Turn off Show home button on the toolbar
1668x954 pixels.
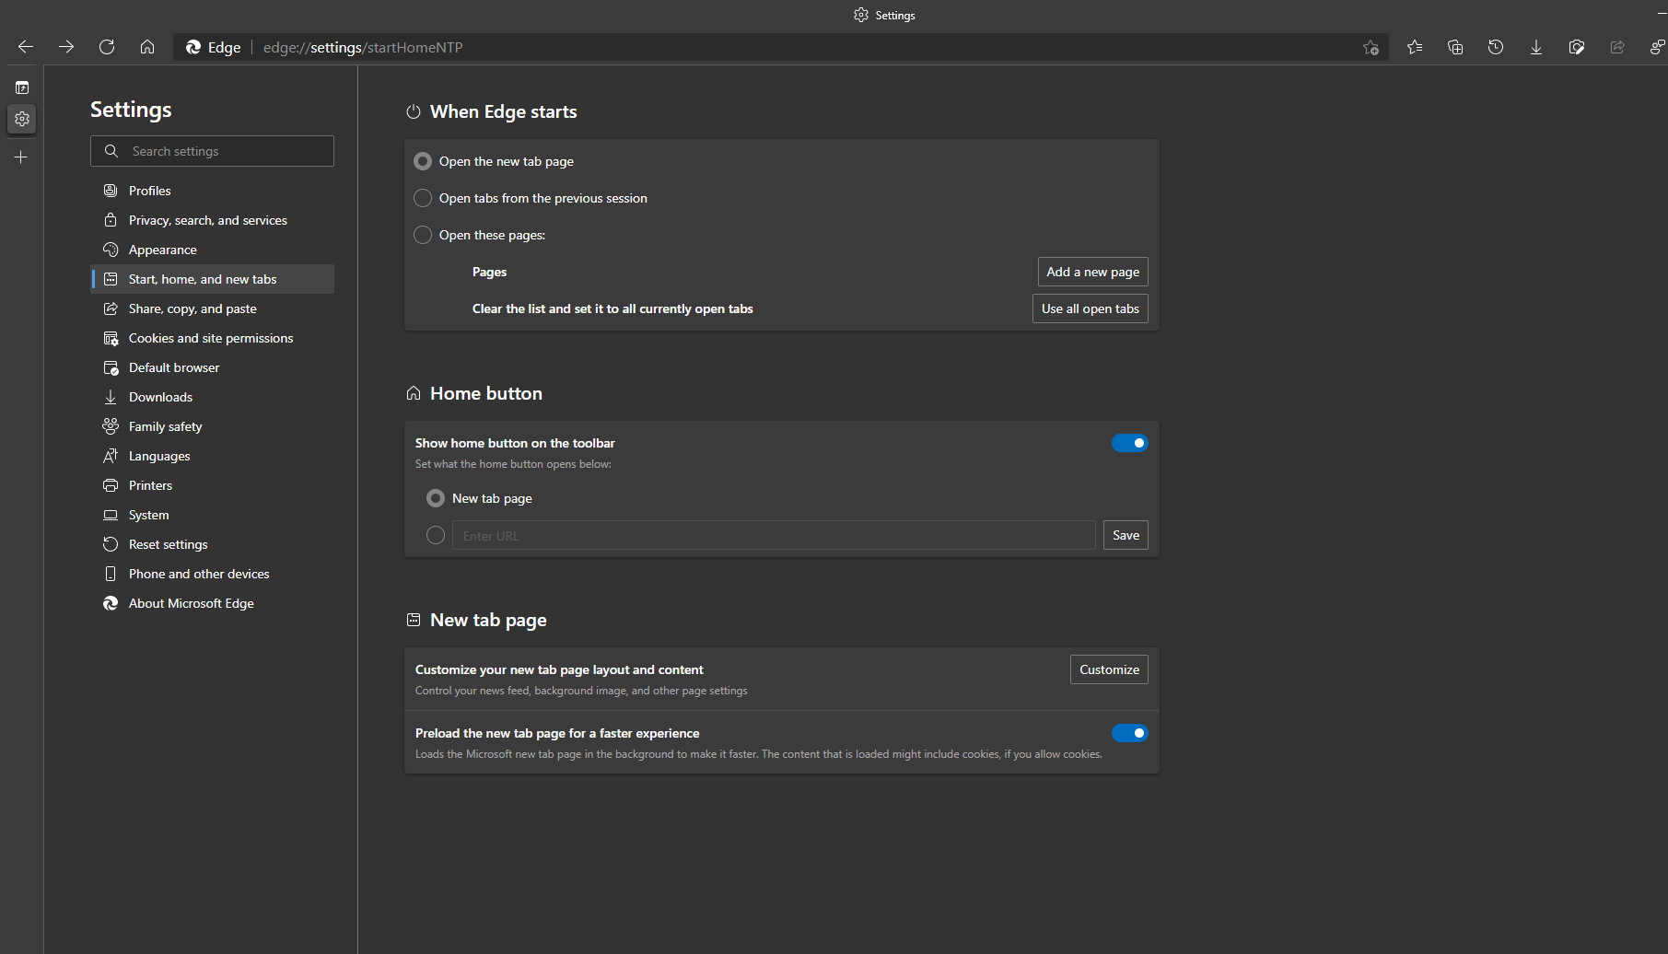1130,443
